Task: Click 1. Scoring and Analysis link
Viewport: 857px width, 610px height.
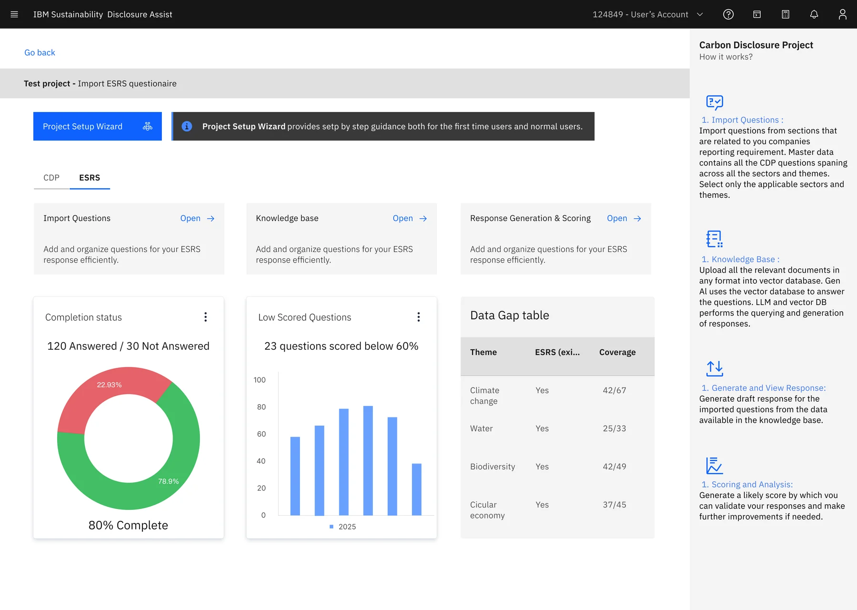Action: pyautogui.click(x=747, y=484)
